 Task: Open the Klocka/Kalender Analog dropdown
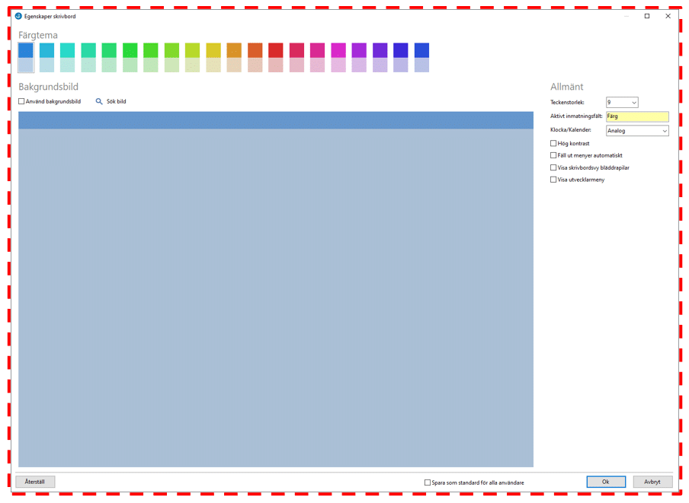(637, 131)
